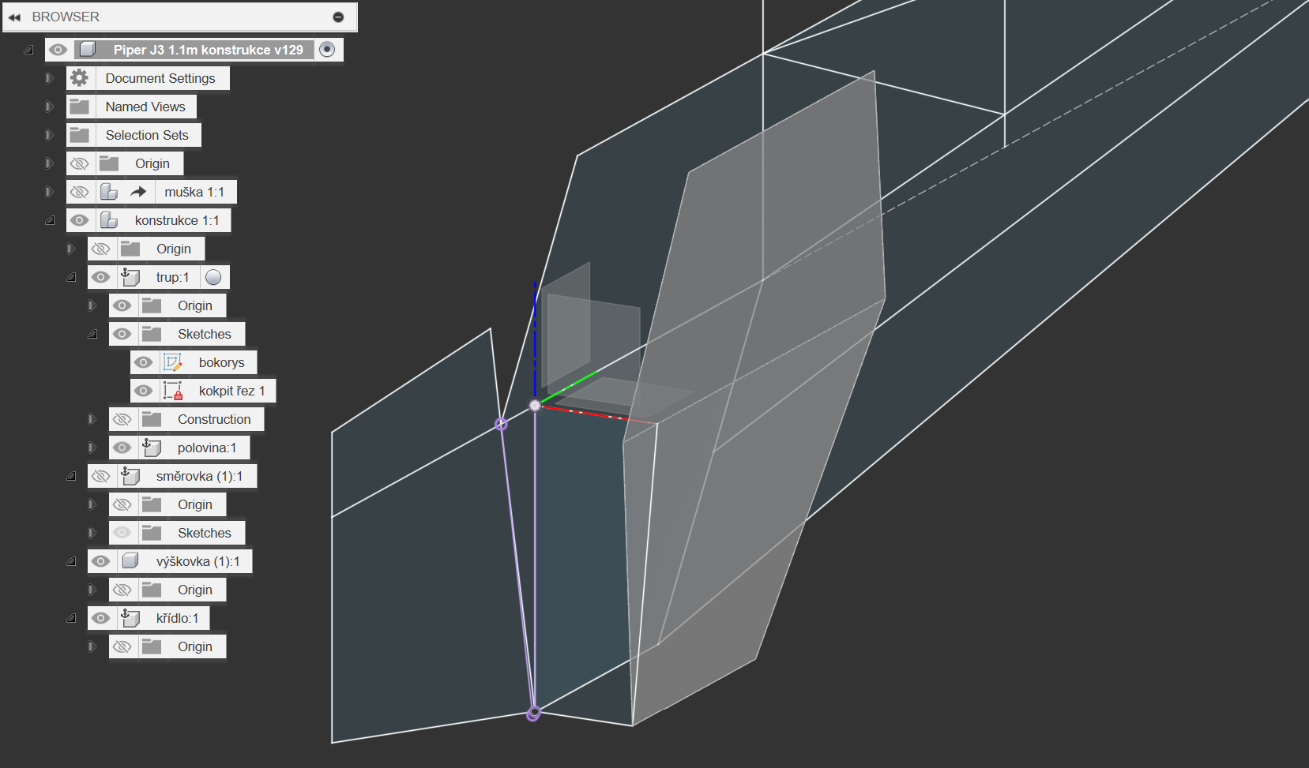Select křídlo:1 in the browser tree
Image resolution: width=1309 pixels, height=768 pixels.
coord(177,618)
